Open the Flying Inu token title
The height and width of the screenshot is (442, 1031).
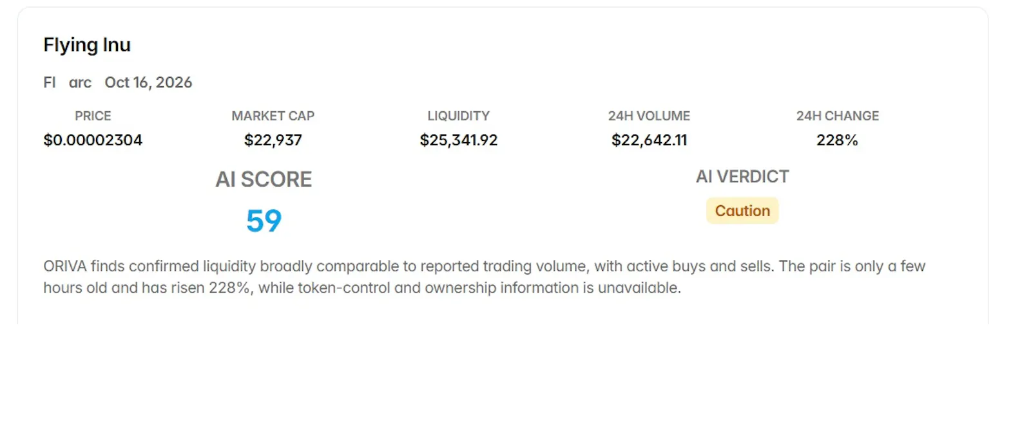[87, 45]
